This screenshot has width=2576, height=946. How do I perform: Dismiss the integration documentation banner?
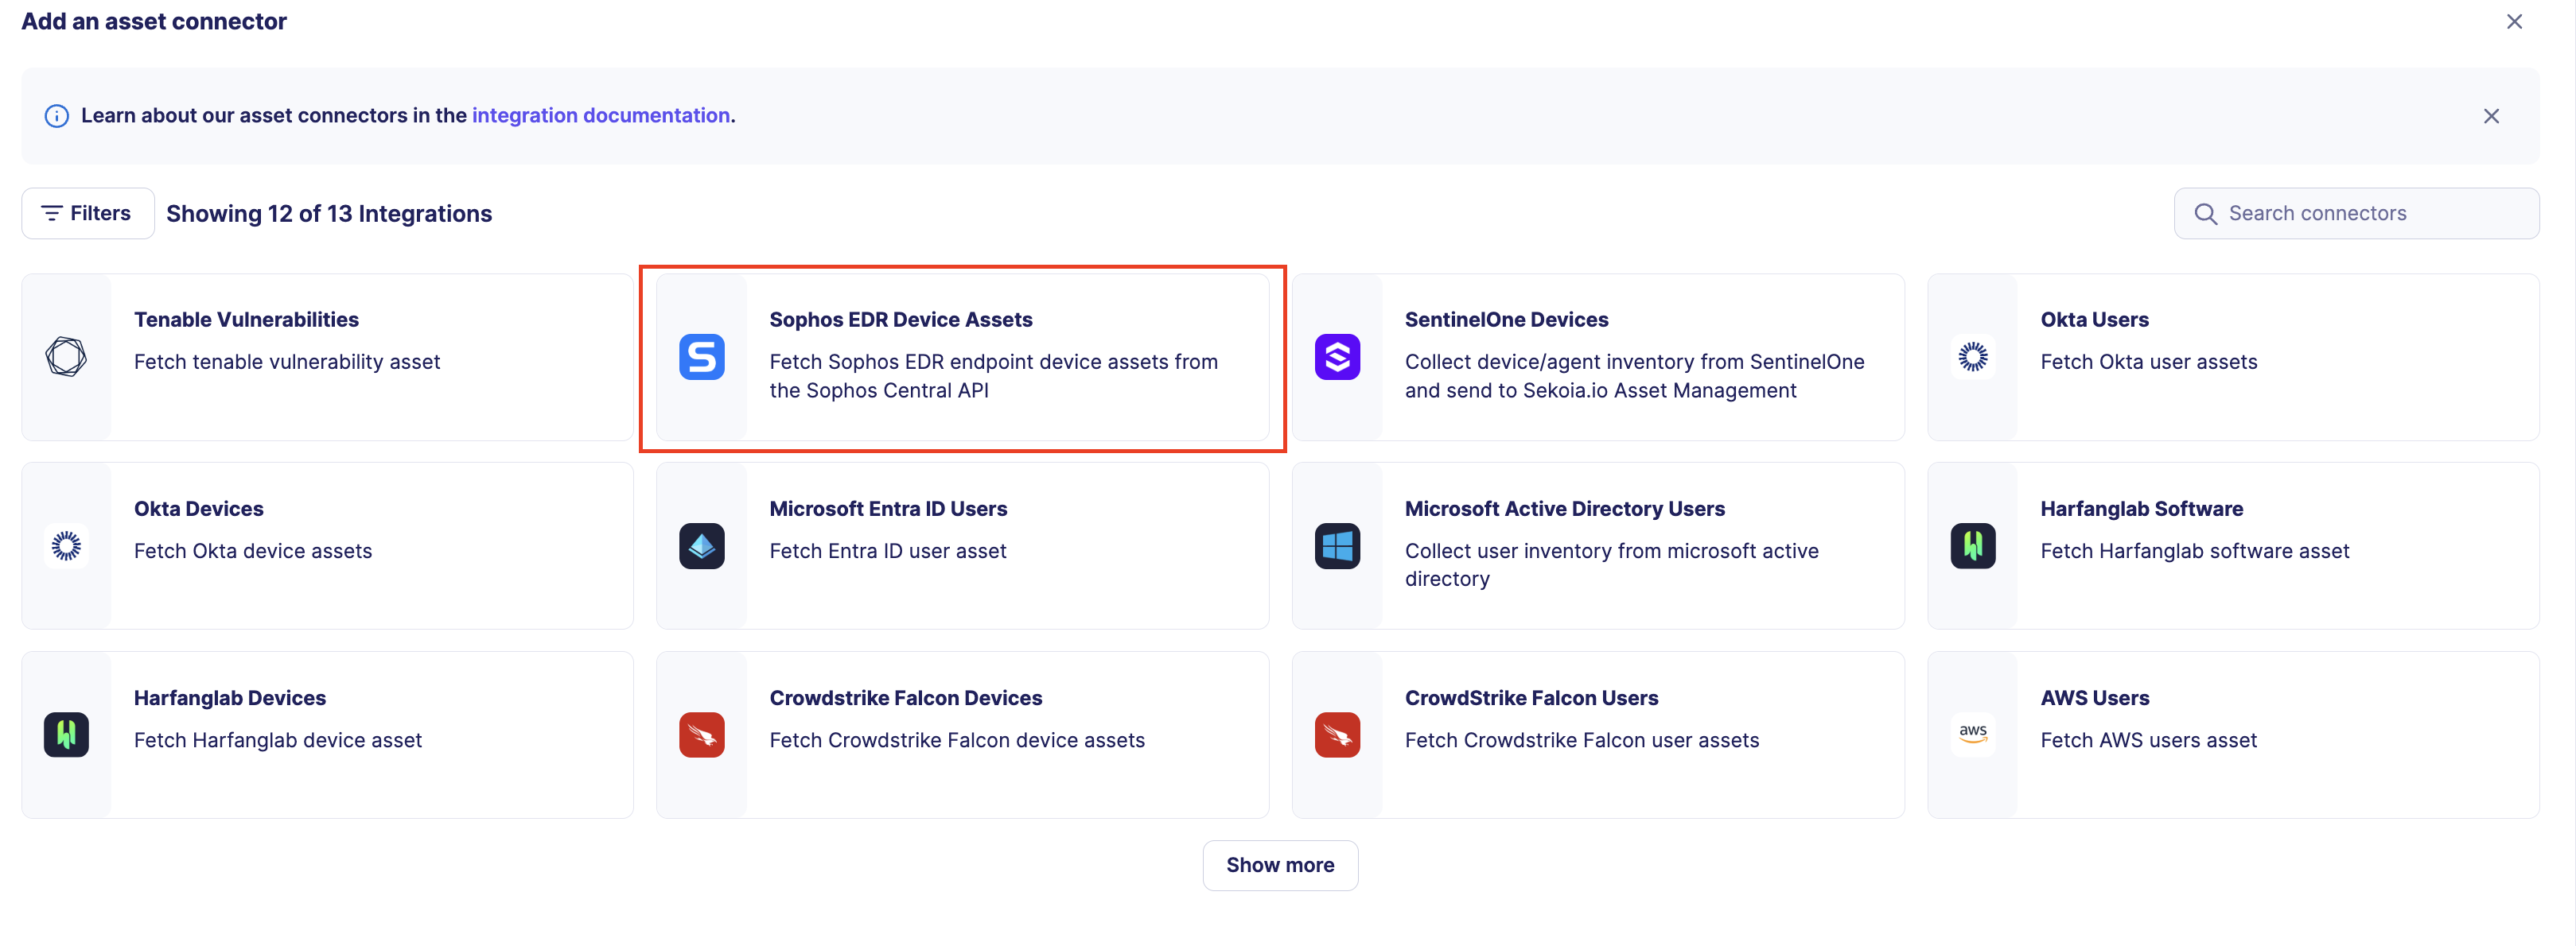(2491, 116)
